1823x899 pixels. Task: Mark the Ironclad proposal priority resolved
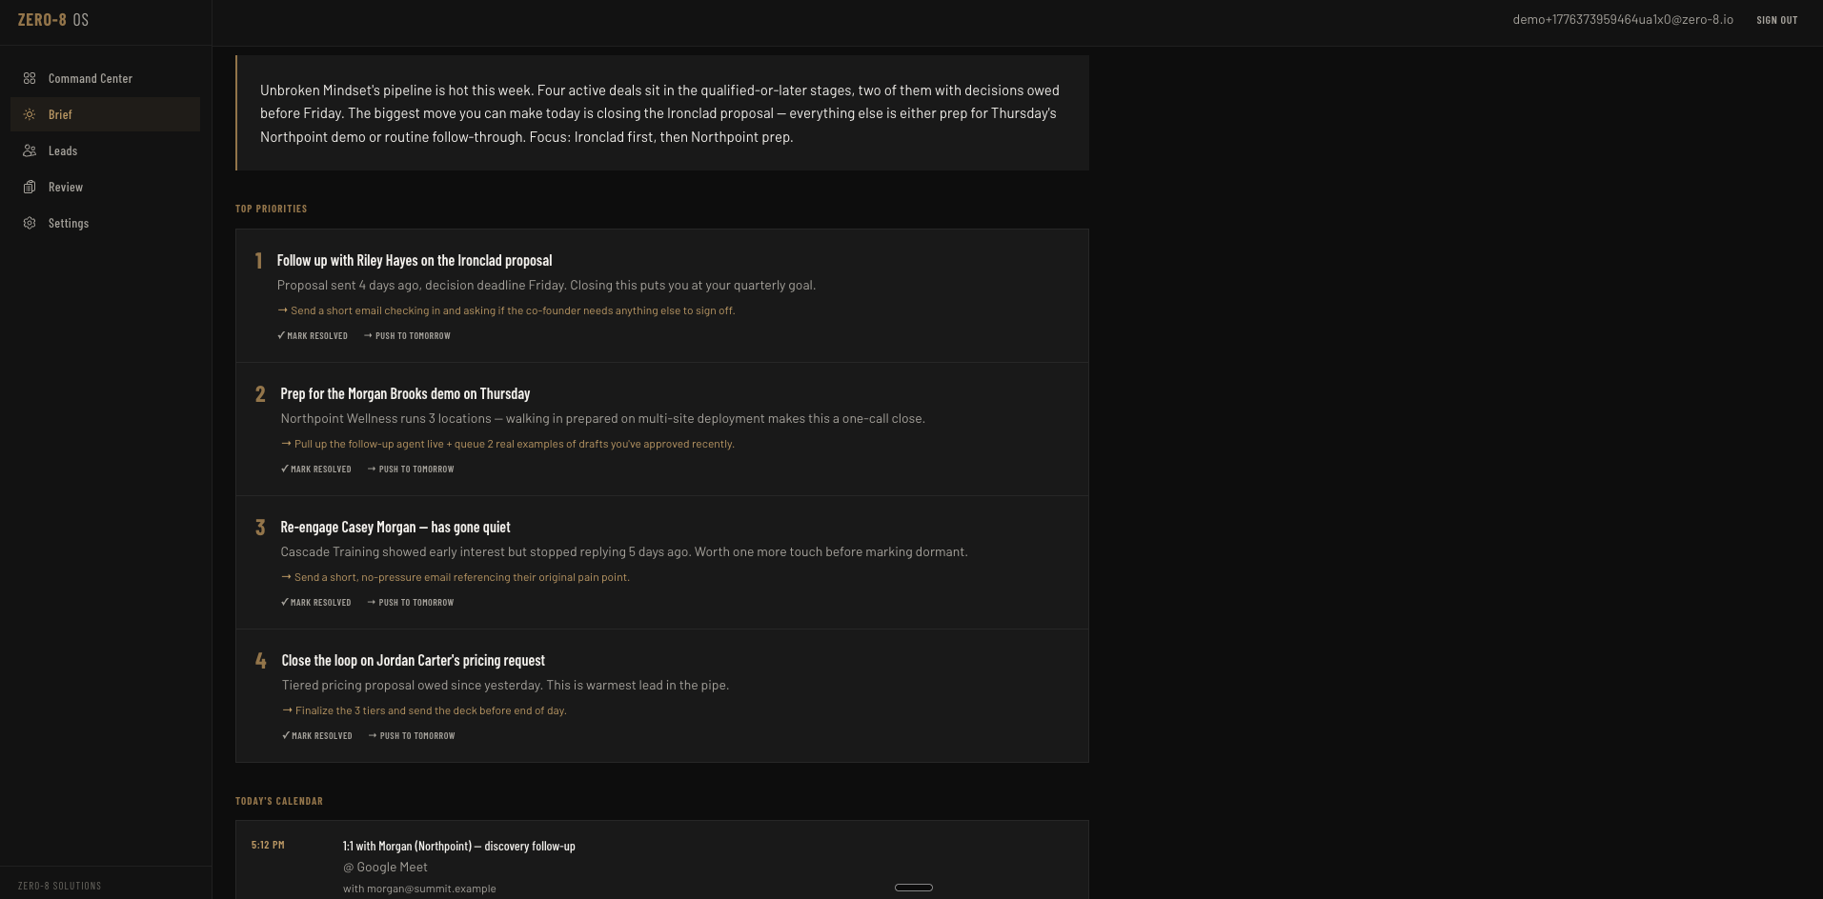pos(313,336)
